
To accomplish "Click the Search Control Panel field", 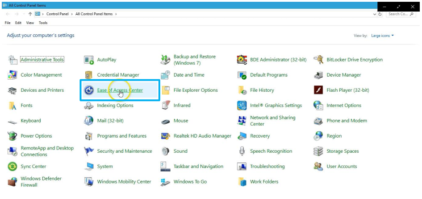I will coord(401,14).
